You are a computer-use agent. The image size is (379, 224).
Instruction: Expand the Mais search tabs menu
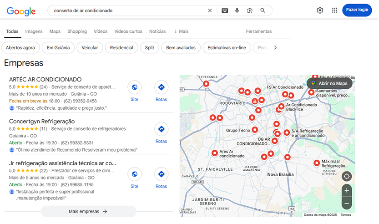(181, 31)
